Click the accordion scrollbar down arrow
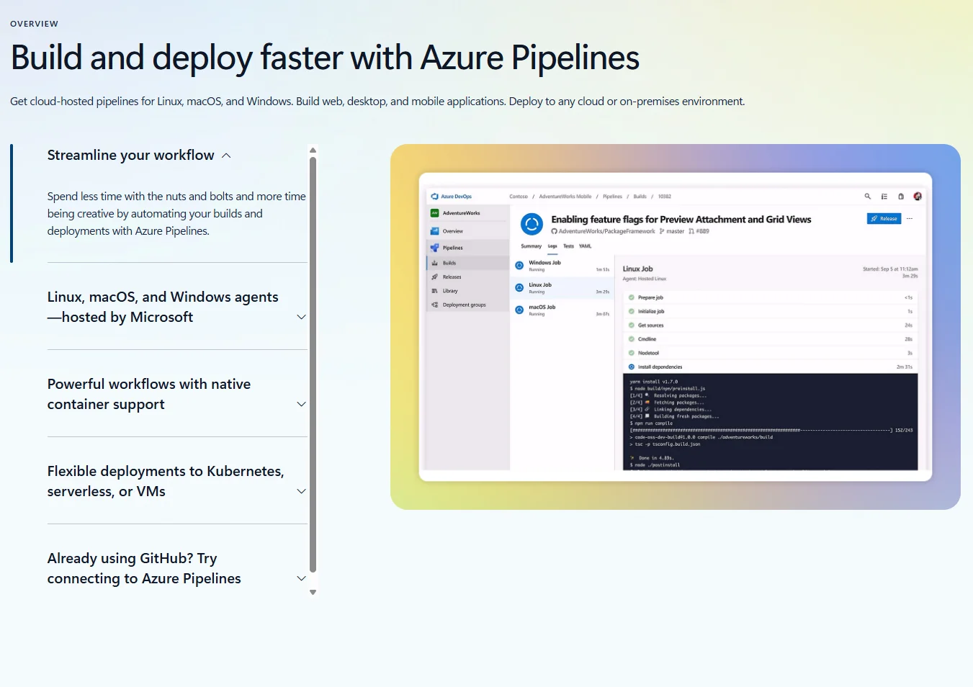 click(313, 592)
